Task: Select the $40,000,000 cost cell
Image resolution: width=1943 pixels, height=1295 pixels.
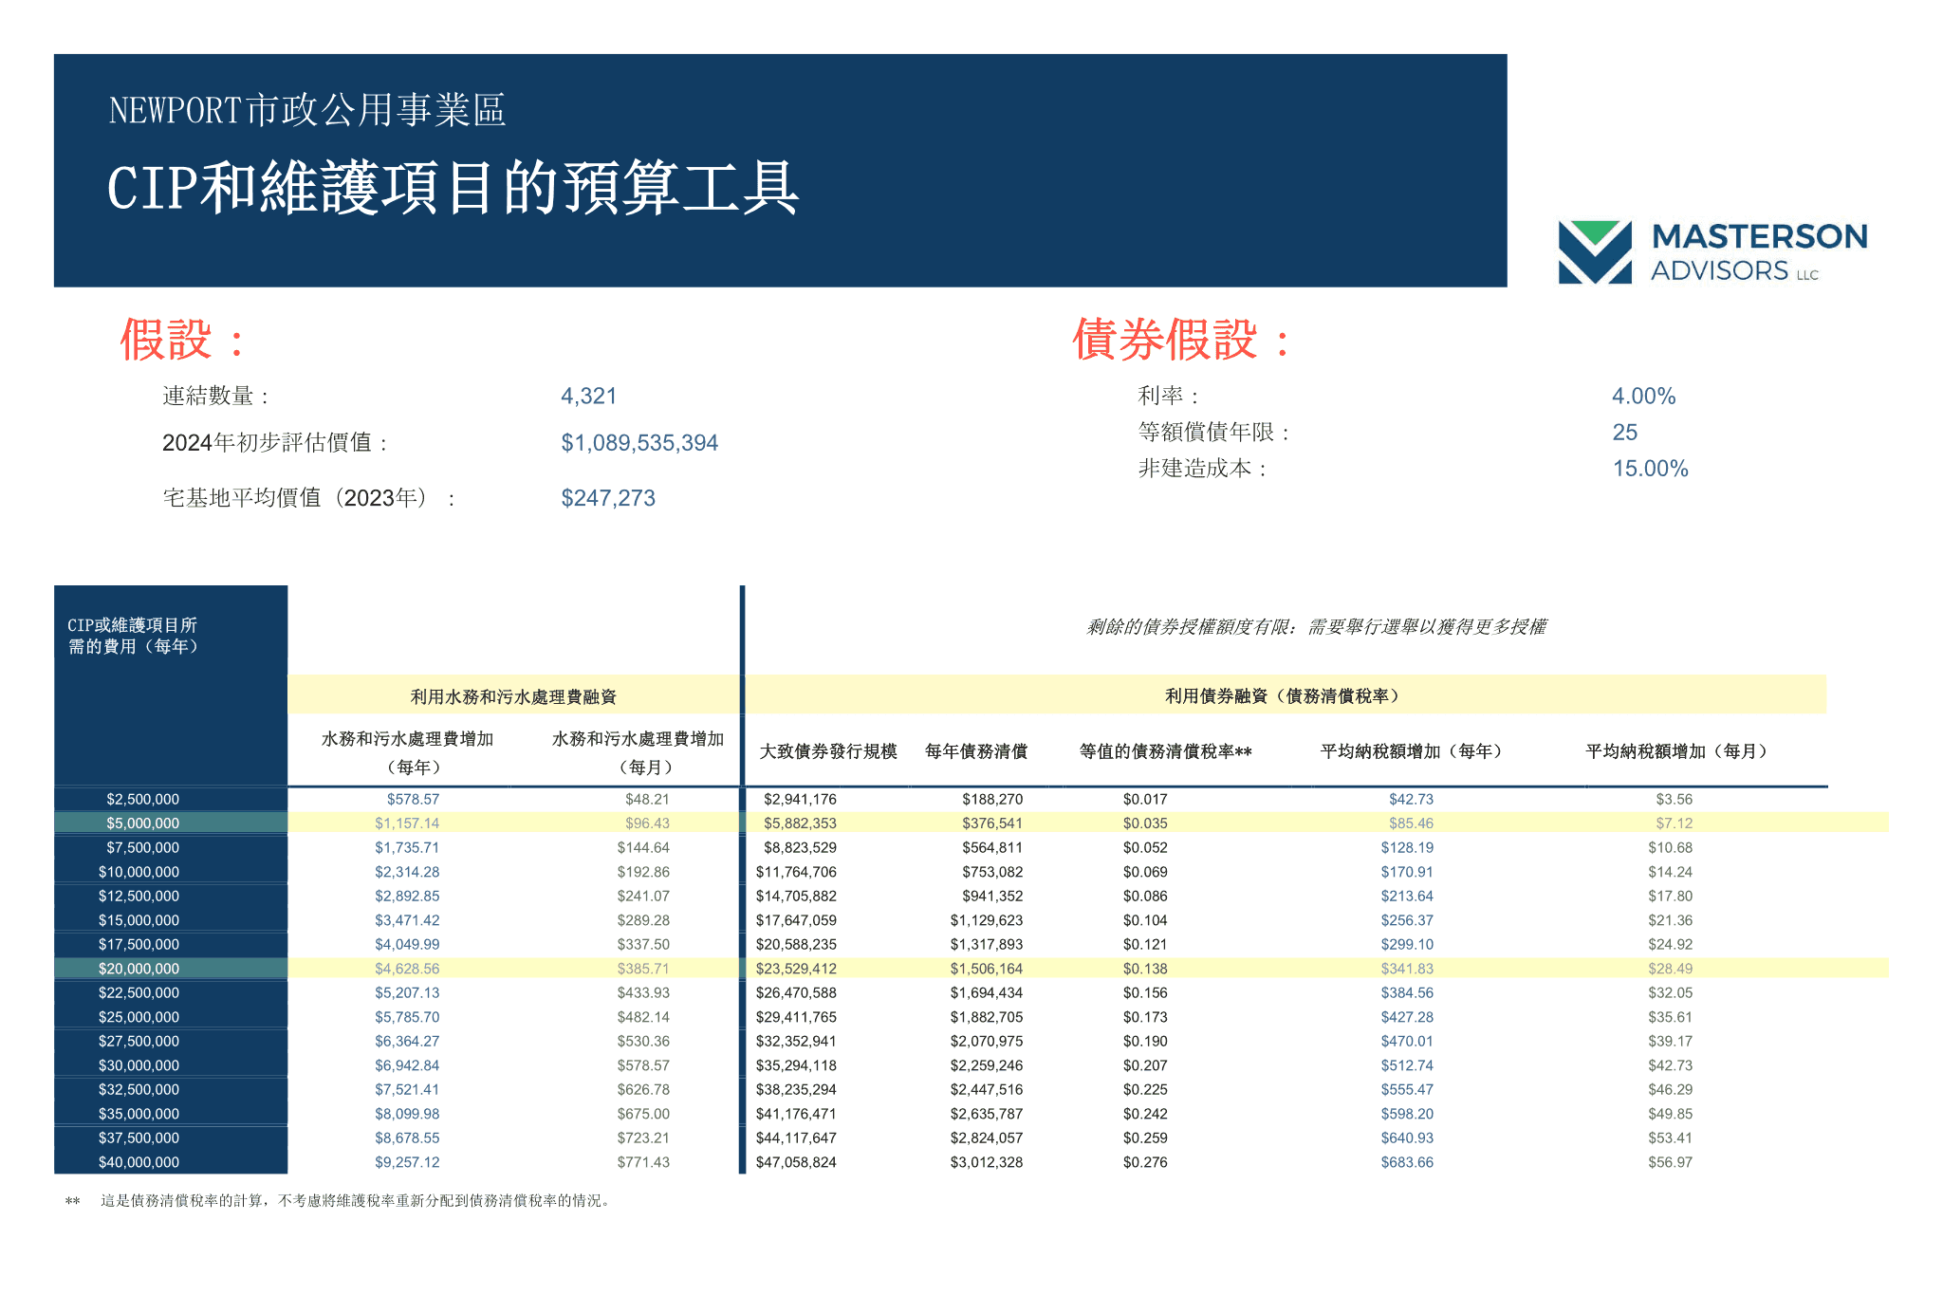Action: point(139,1162)
